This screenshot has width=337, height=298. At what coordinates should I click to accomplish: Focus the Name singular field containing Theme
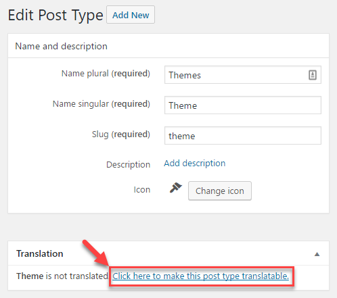click(243, 105)
